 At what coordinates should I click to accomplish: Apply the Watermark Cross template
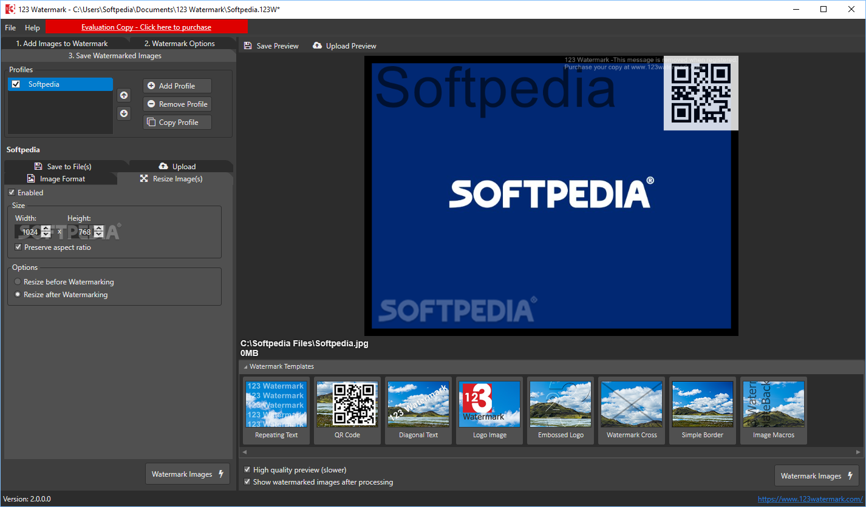pos(632,411)
